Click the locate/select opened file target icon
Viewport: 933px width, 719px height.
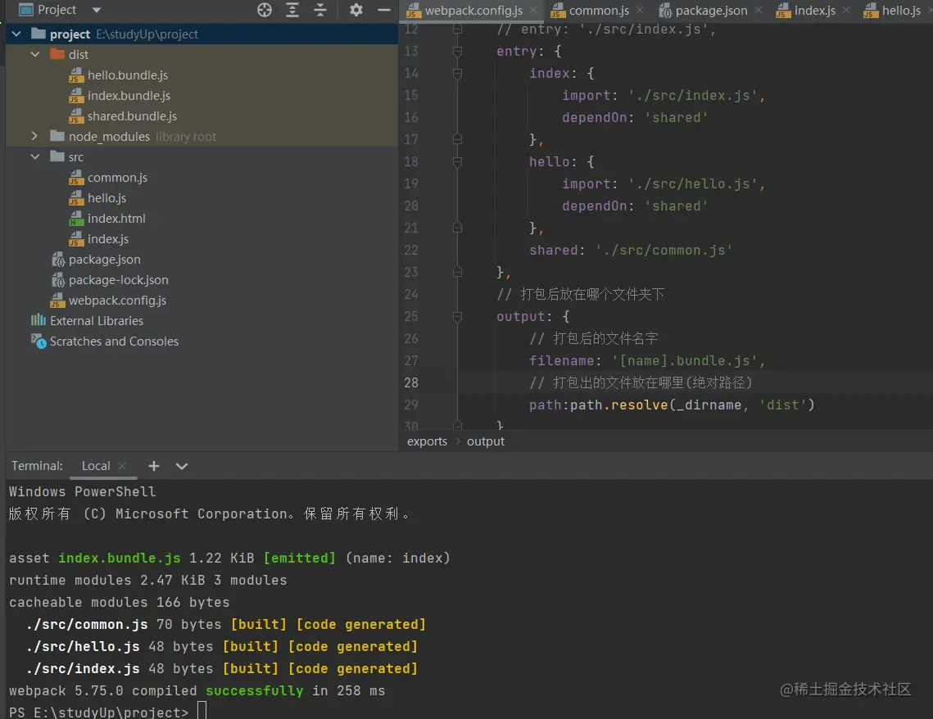tap(265, 10)
